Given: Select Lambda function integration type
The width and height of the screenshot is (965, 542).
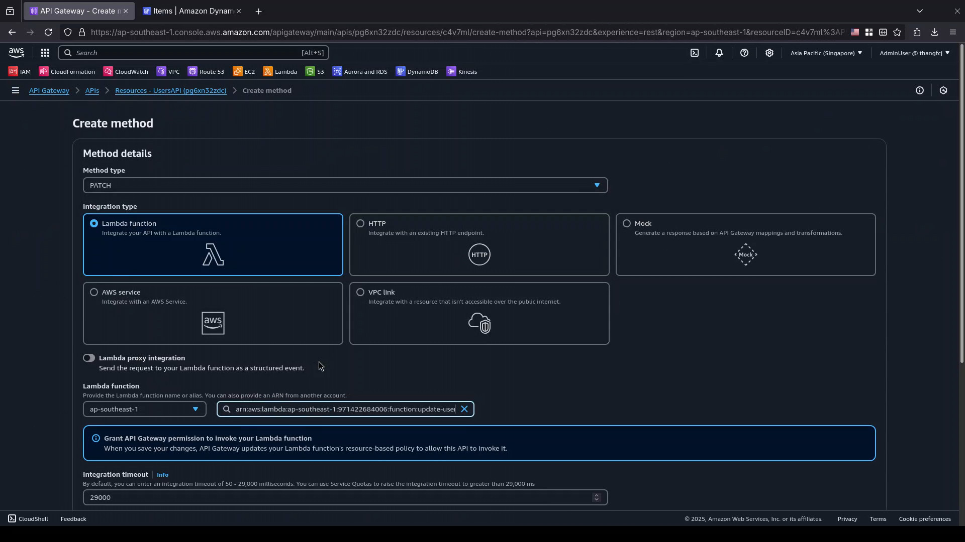Looking at the screenshot, I should pos(213,245).
